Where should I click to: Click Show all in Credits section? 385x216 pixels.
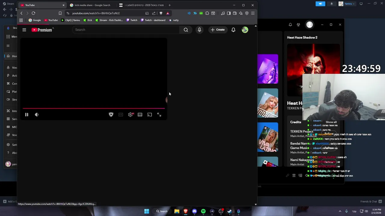(331, 122)
